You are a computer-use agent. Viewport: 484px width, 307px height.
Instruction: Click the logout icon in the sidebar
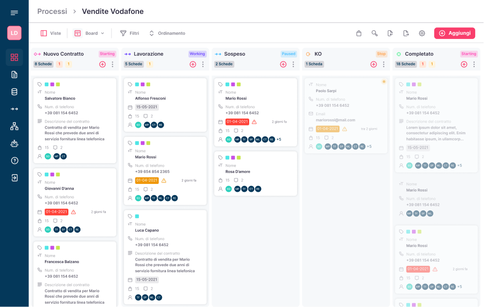click(14, 178)
